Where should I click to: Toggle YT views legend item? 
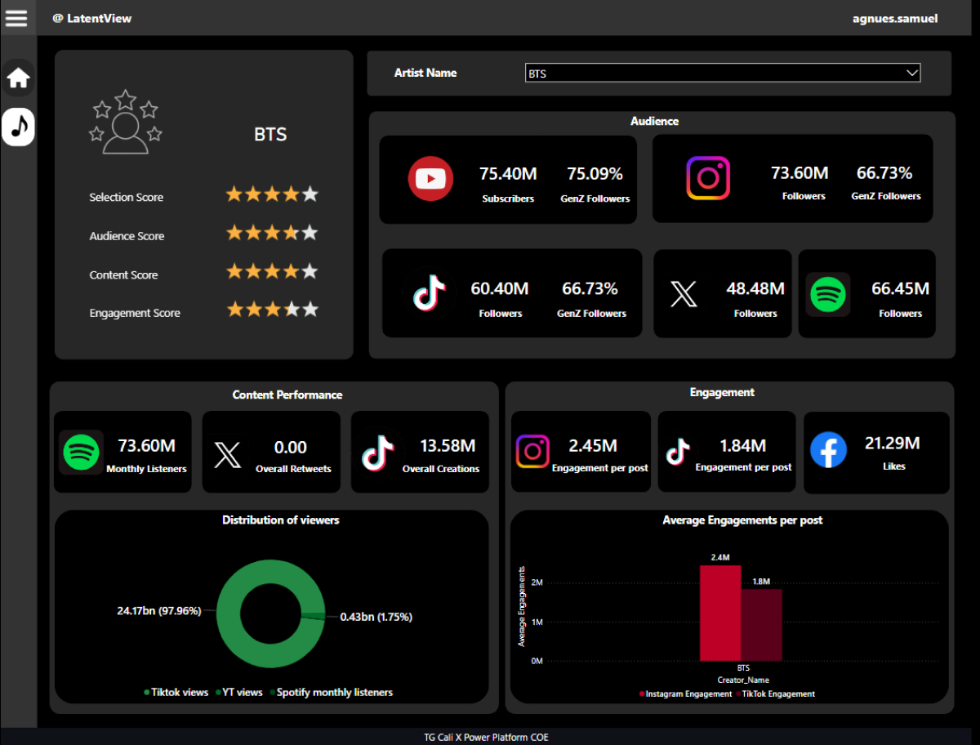coord(239,692)
